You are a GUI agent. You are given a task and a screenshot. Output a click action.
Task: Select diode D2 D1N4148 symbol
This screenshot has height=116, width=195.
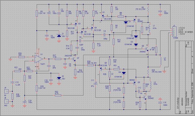136,37
